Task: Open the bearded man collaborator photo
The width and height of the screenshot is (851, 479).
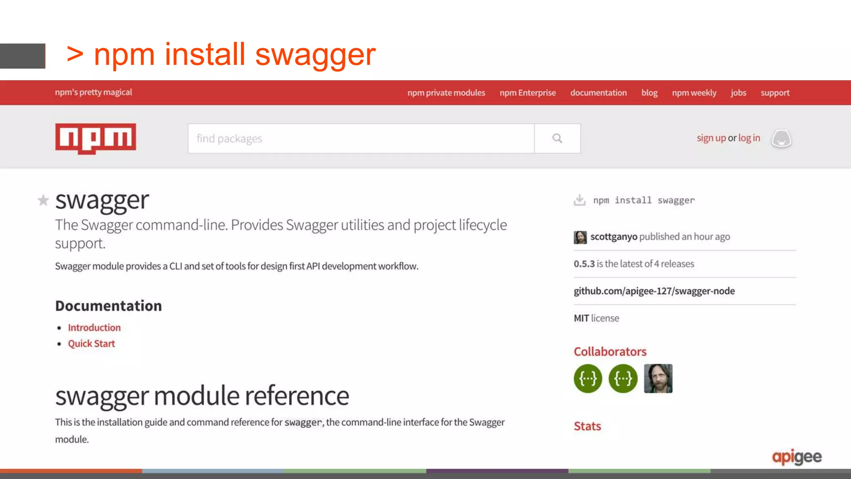Action: coord(658,378)
